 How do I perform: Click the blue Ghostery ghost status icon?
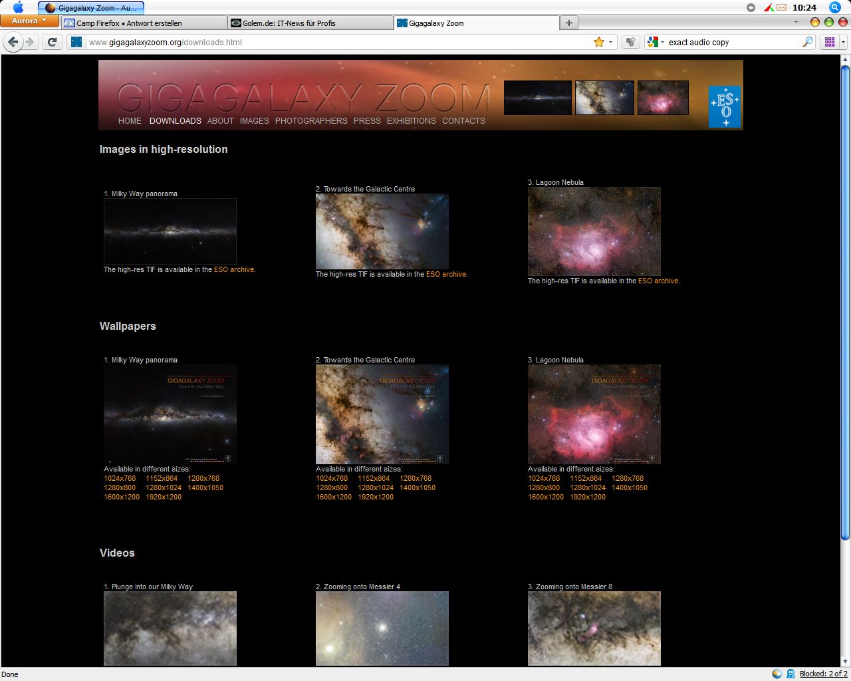click(790, 674)
